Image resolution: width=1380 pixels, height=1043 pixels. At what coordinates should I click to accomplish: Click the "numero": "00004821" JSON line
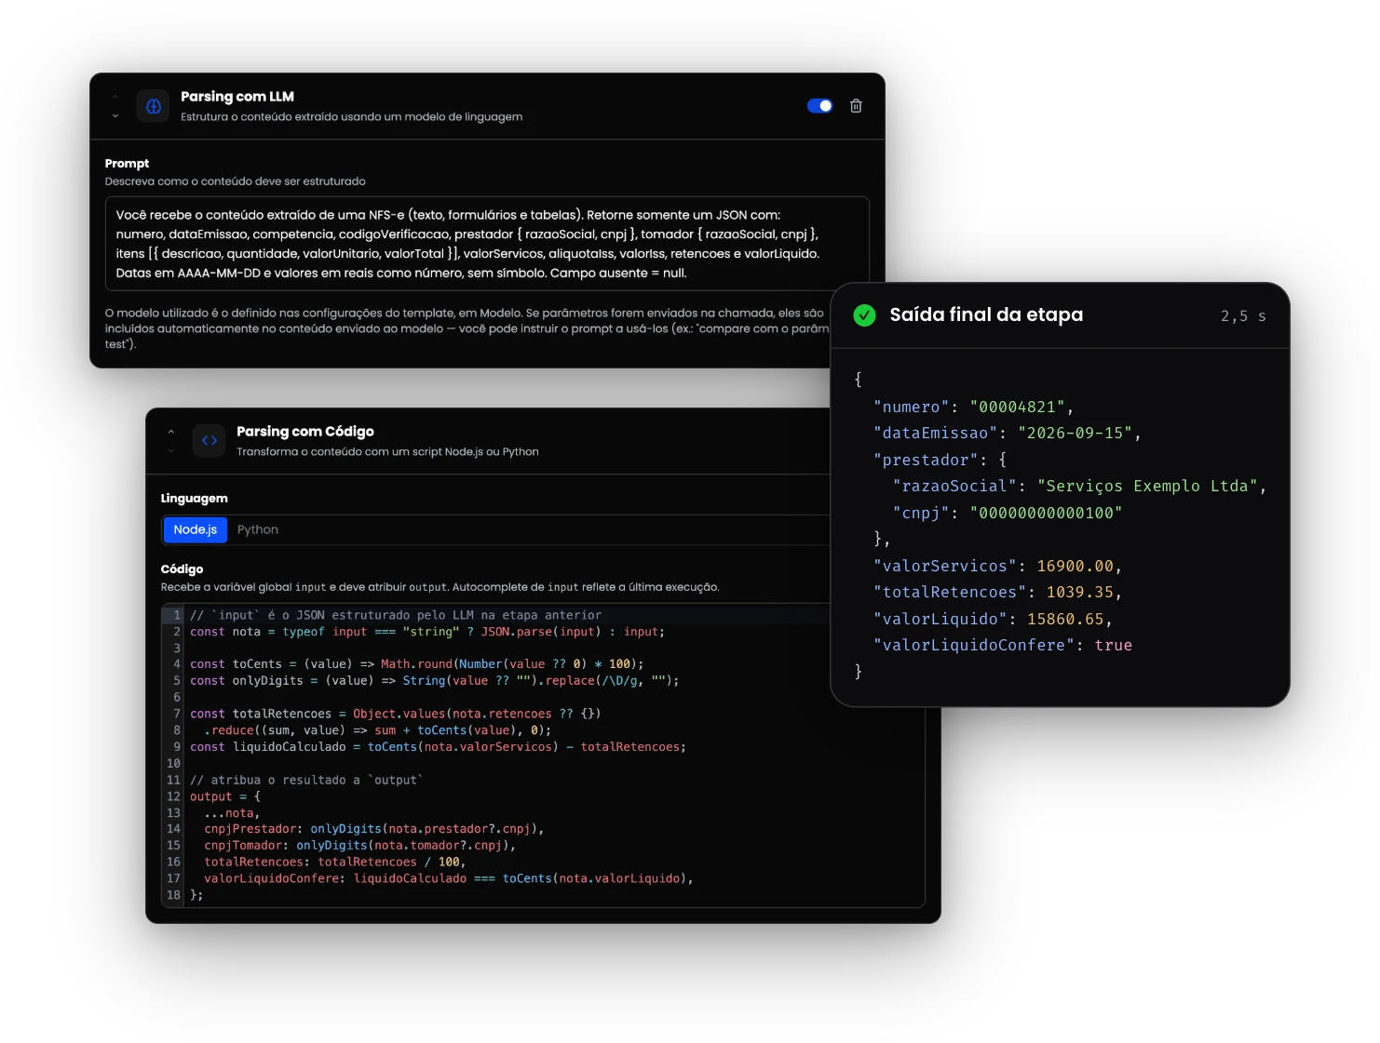pos(974,407)
